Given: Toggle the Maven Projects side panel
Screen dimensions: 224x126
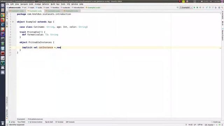Looking at the screenshot, I should pyautogui.click(x=223, y=34).
